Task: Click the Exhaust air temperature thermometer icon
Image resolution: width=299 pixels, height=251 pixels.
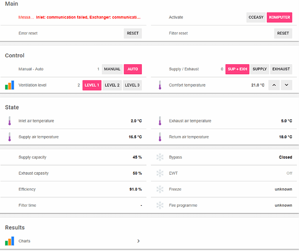Action: pos(160,121)
